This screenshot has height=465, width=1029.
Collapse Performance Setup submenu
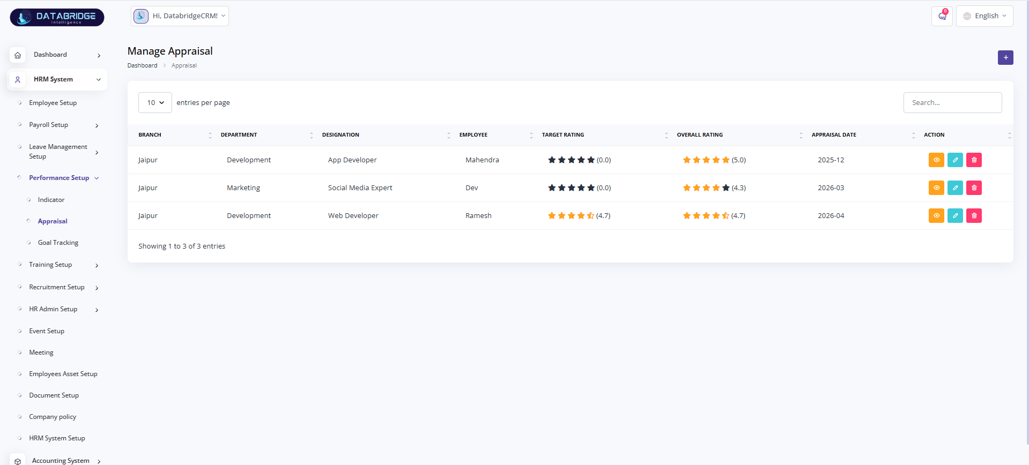59,178
